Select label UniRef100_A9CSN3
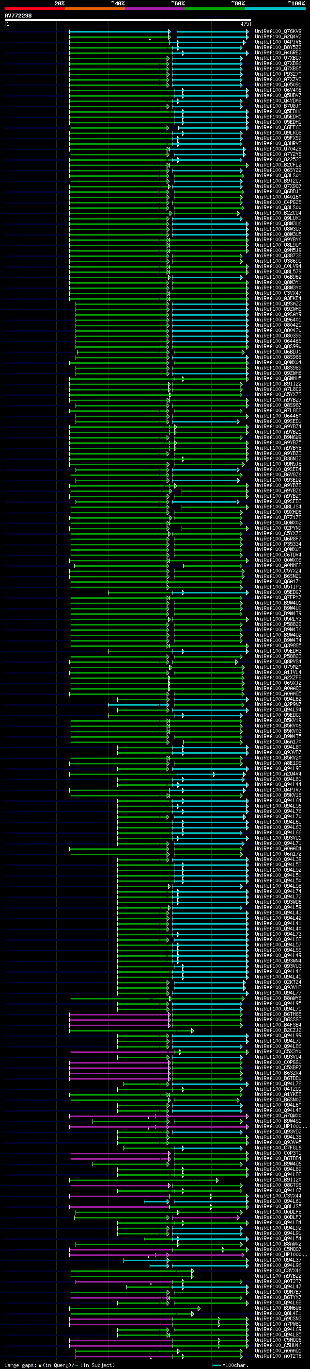 pos(278,1318)
